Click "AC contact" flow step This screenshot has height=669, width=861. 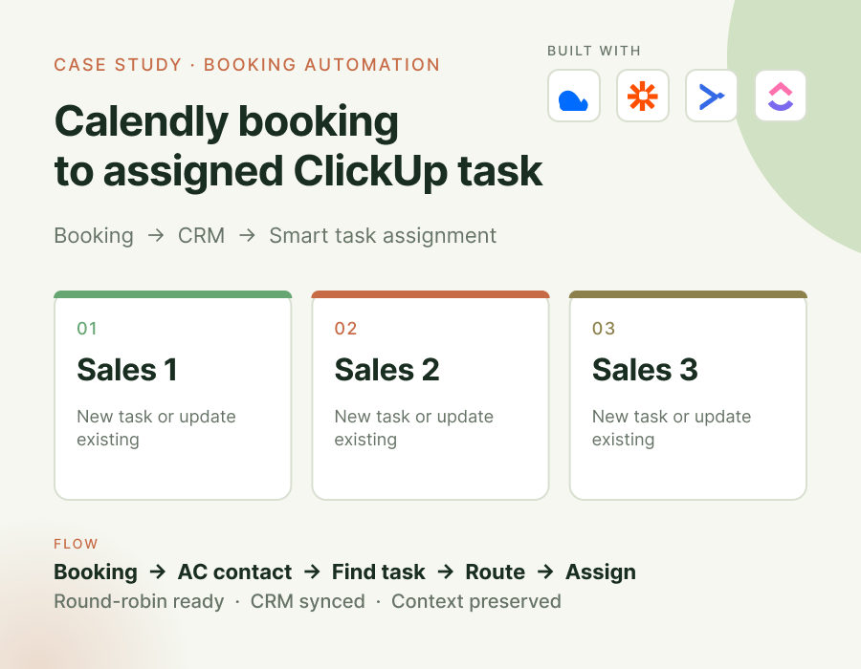pyautogui.click(x=234, y=572)
